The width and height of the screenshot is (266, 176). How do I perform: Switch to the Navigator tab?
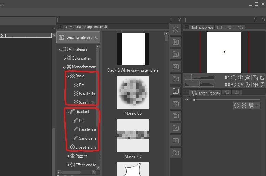click(x=202, y=28)
